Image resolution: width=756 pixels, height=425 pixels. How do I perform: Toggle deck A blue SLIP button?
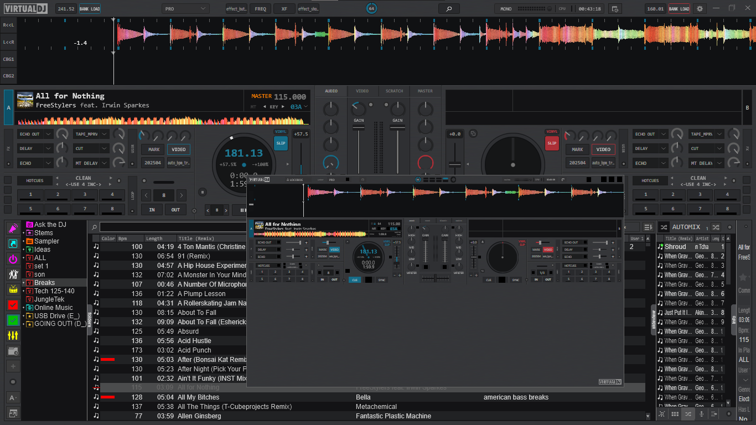(281, 143)
